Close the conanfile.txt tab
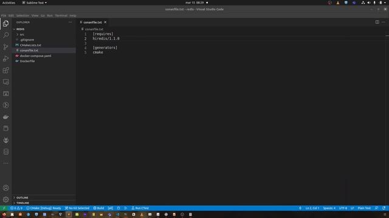This screenshot has width=389, height=218. tap(105, 22)
